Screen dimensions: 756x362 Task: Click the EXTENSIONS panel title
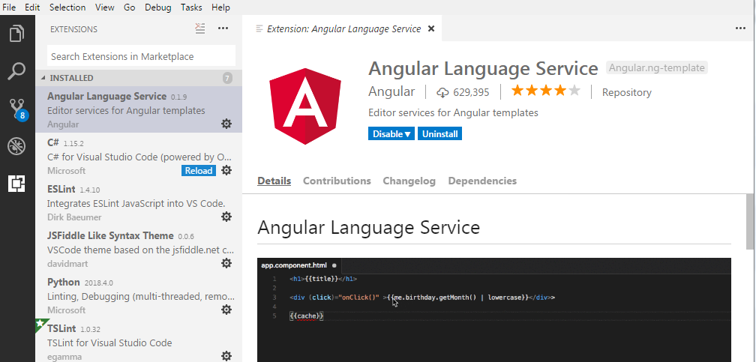coord(73,29)
